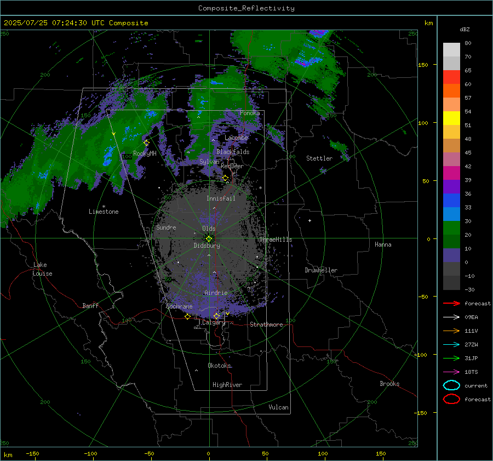Click the Calgary label
The height and width of the screenshot is (461, 493).
coord(214,322)
